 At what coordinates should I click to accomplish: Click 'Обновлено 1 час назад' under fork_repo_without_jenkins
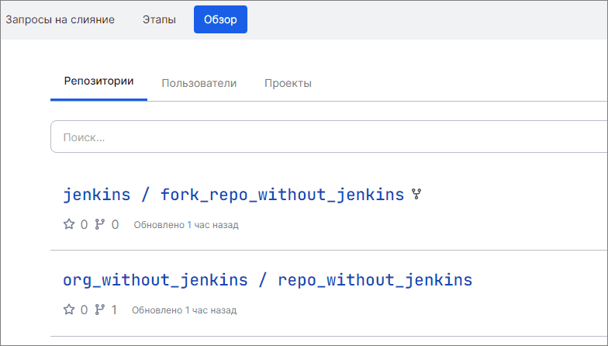pos(186,225)
